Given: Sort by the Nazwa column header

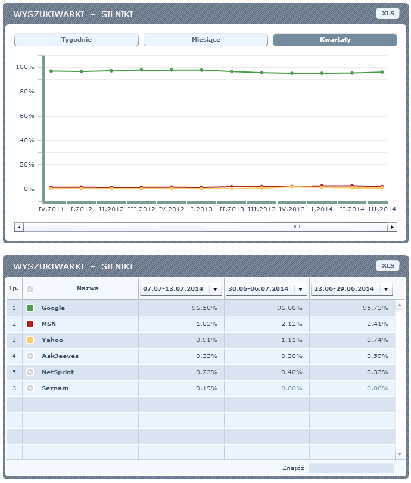Looking at the screenshot, I should [88, 288].
